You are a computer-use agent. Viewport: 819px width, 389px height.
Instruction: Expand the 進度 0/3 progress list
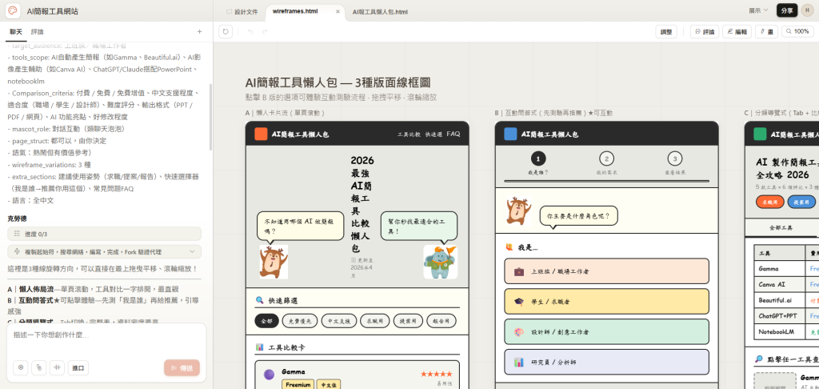coord(104,233)
